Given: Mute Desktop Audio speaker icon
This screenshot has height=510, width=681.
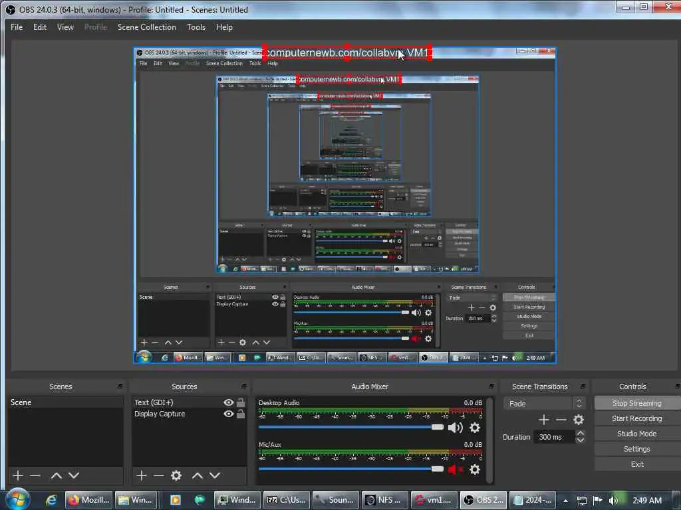Looking at the screenshot, I should pyautogui.click(x=455, y=428).
